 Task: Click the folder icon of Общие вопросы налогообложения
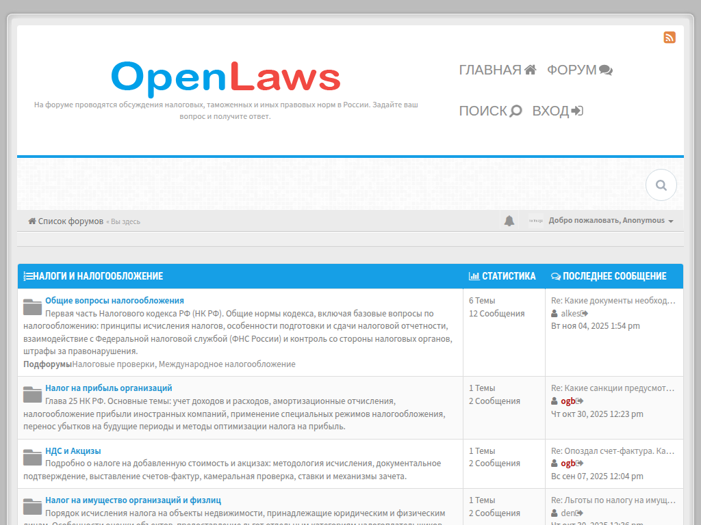tap(31, 306)
